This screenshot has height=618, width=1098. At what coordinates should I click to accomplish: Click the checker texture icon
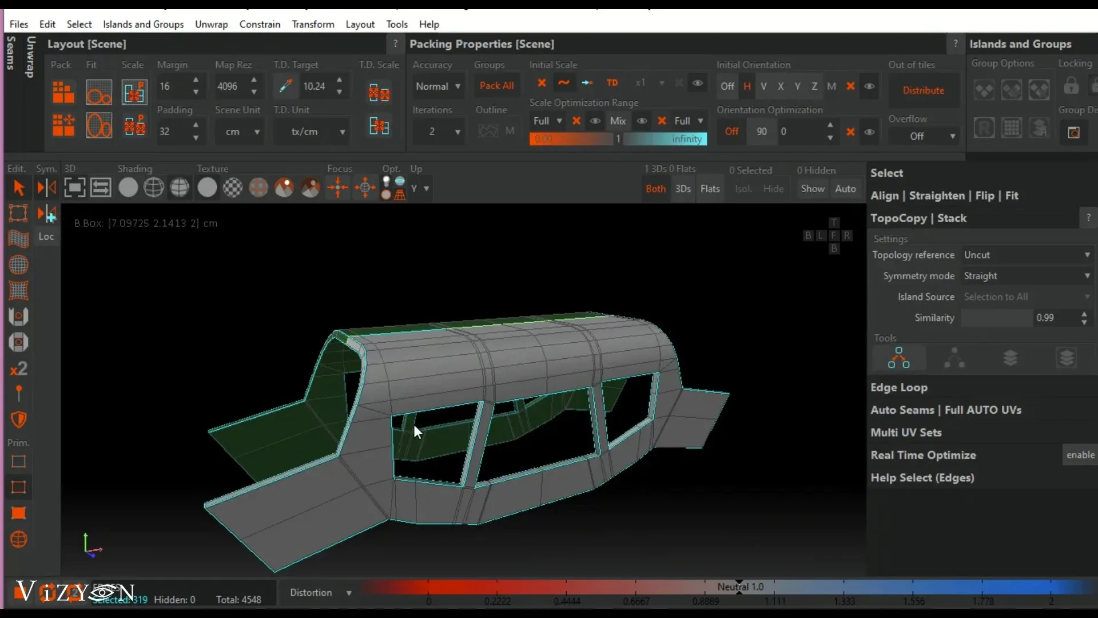pos(233,188)
